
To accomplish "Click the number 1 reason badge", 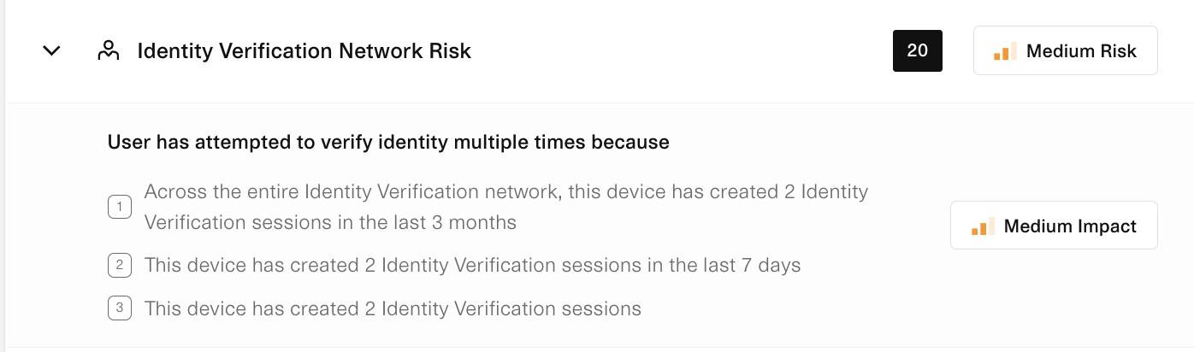I will tap(120, 207).
